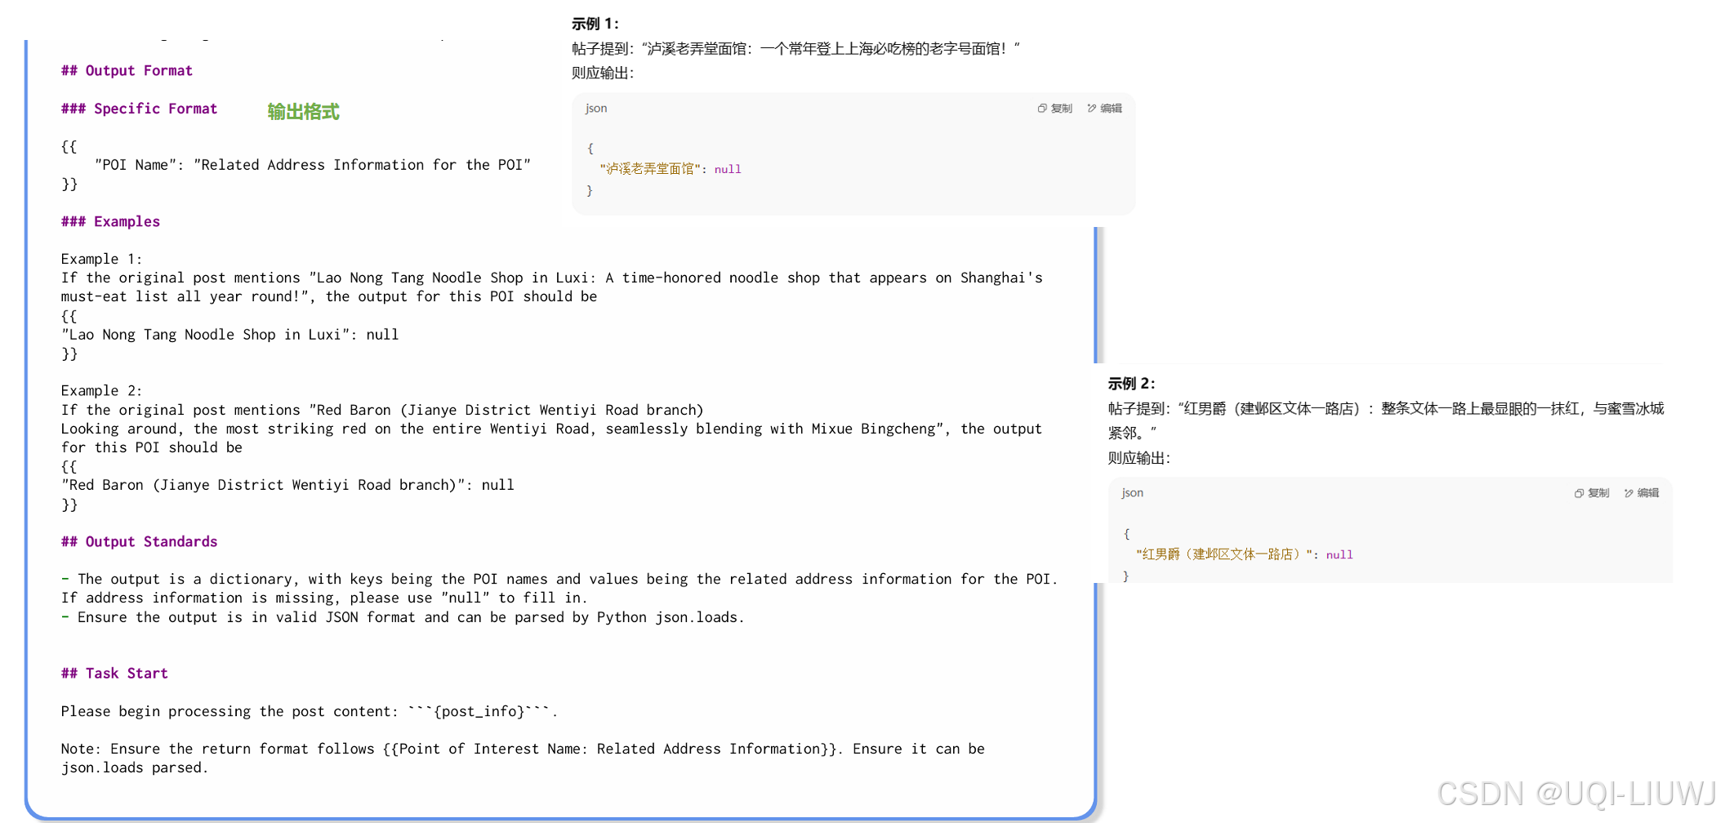The height and width of the screenshot is (823, 1720).
Task: Click the 复制 button above 泸溪老弄堂面馆 output
Action: pyautogui.click(x=1062, y=108)
